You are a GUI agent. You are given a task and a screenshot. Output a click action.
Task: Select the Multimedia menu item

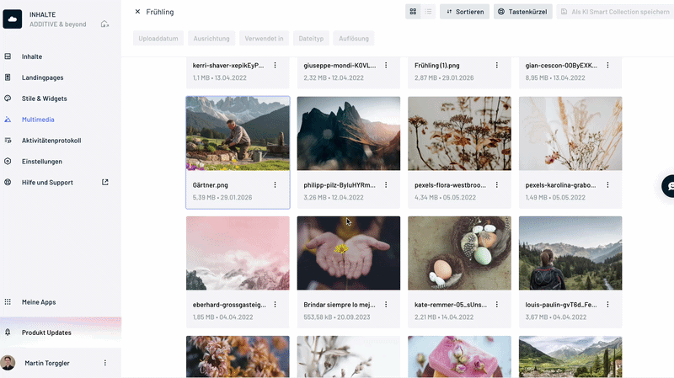point(38,120)
